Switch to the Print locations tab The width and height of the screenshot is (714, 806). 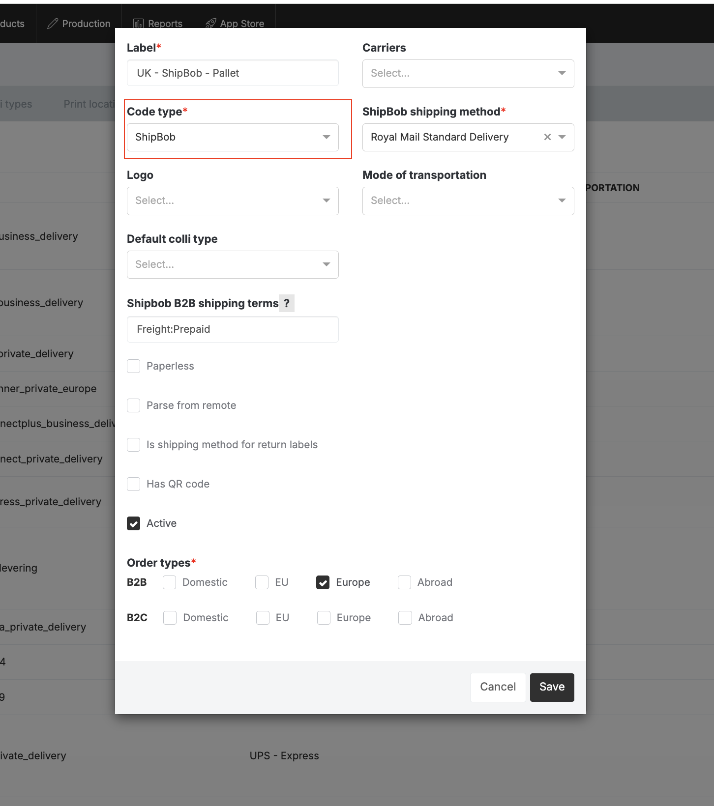[89, 104]
